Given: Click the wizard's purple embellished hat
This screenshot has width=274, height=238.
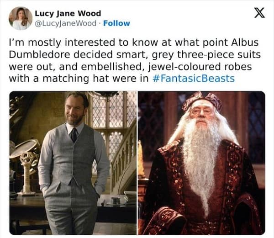Looking at the screenshot, I should point(202,100).
